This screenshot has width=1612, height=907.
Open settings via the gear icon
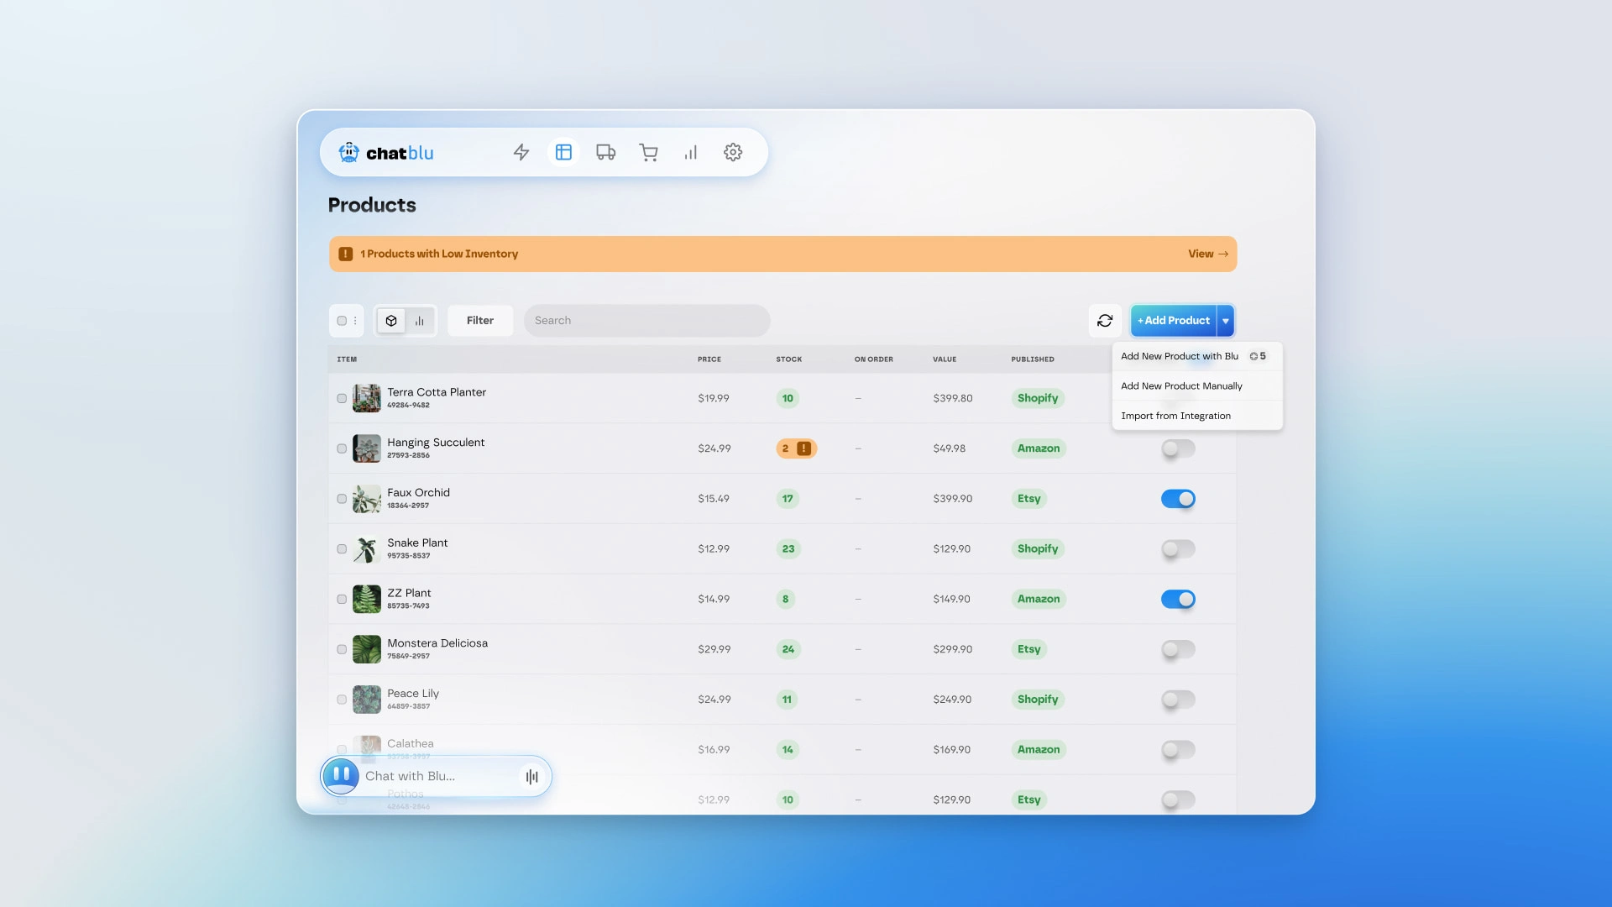point(733,152)
